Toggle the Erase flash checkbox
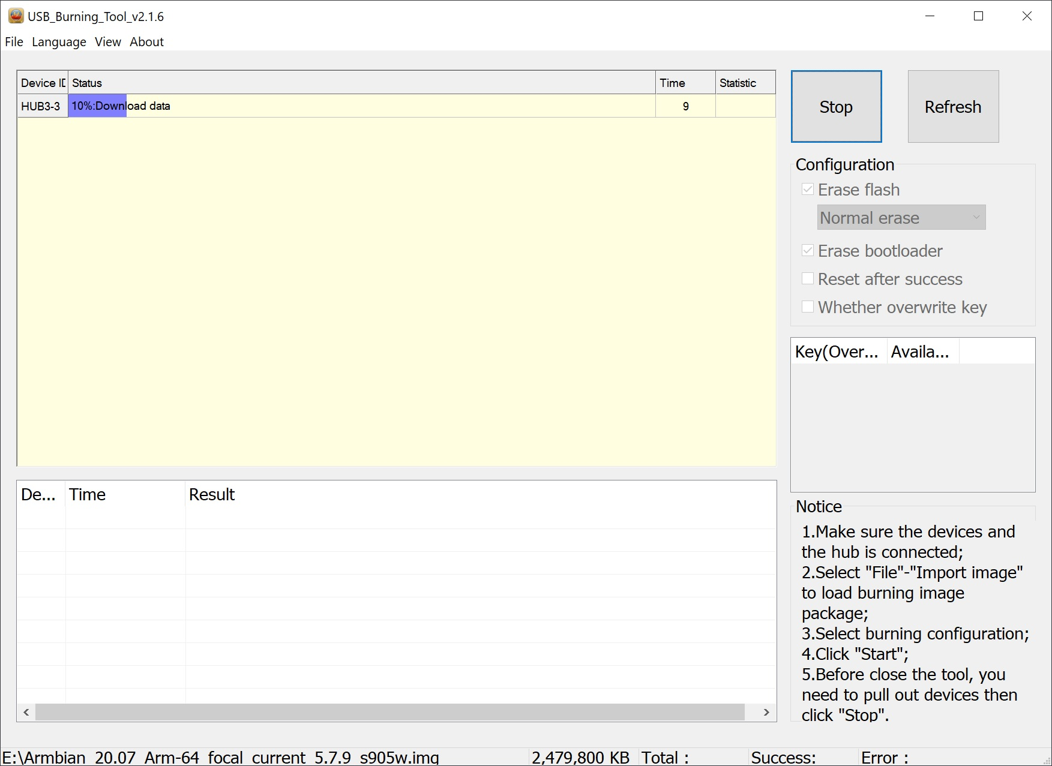The width and height of the screenshot is (1052, 766). pyautogui.click(x=808, y=190)
